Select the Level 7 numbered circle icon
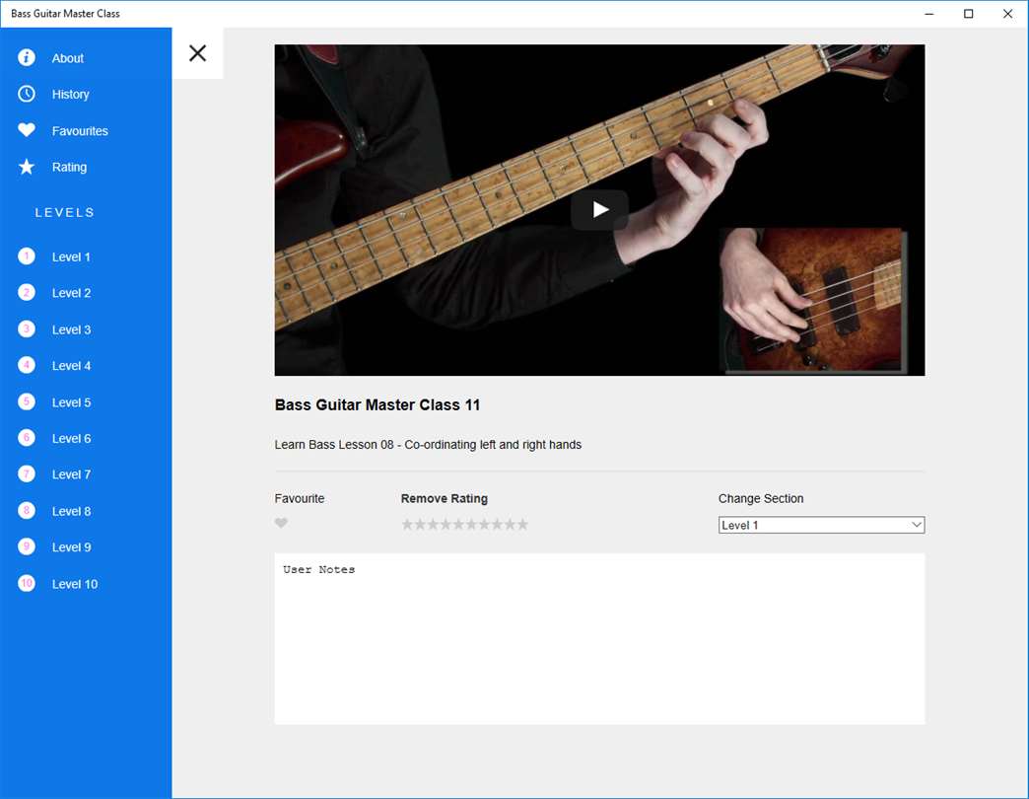1029x799 pixels. (x=27, y=474)
